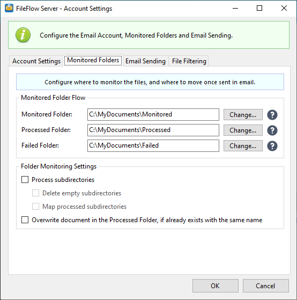Check Map processed subdirectories option
Viewport: 297px width, 300px height.
click(35, 207)
